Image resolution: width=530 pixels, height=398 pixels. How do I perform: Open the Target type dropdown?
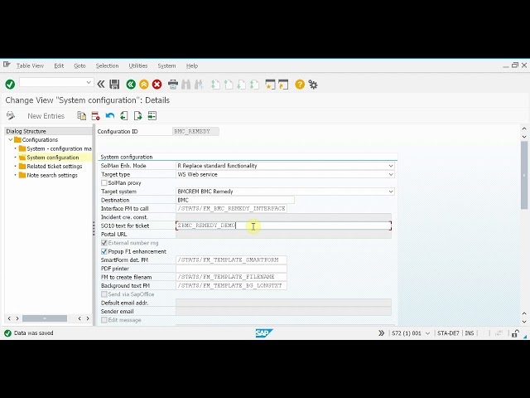click(x=391, y=175)
